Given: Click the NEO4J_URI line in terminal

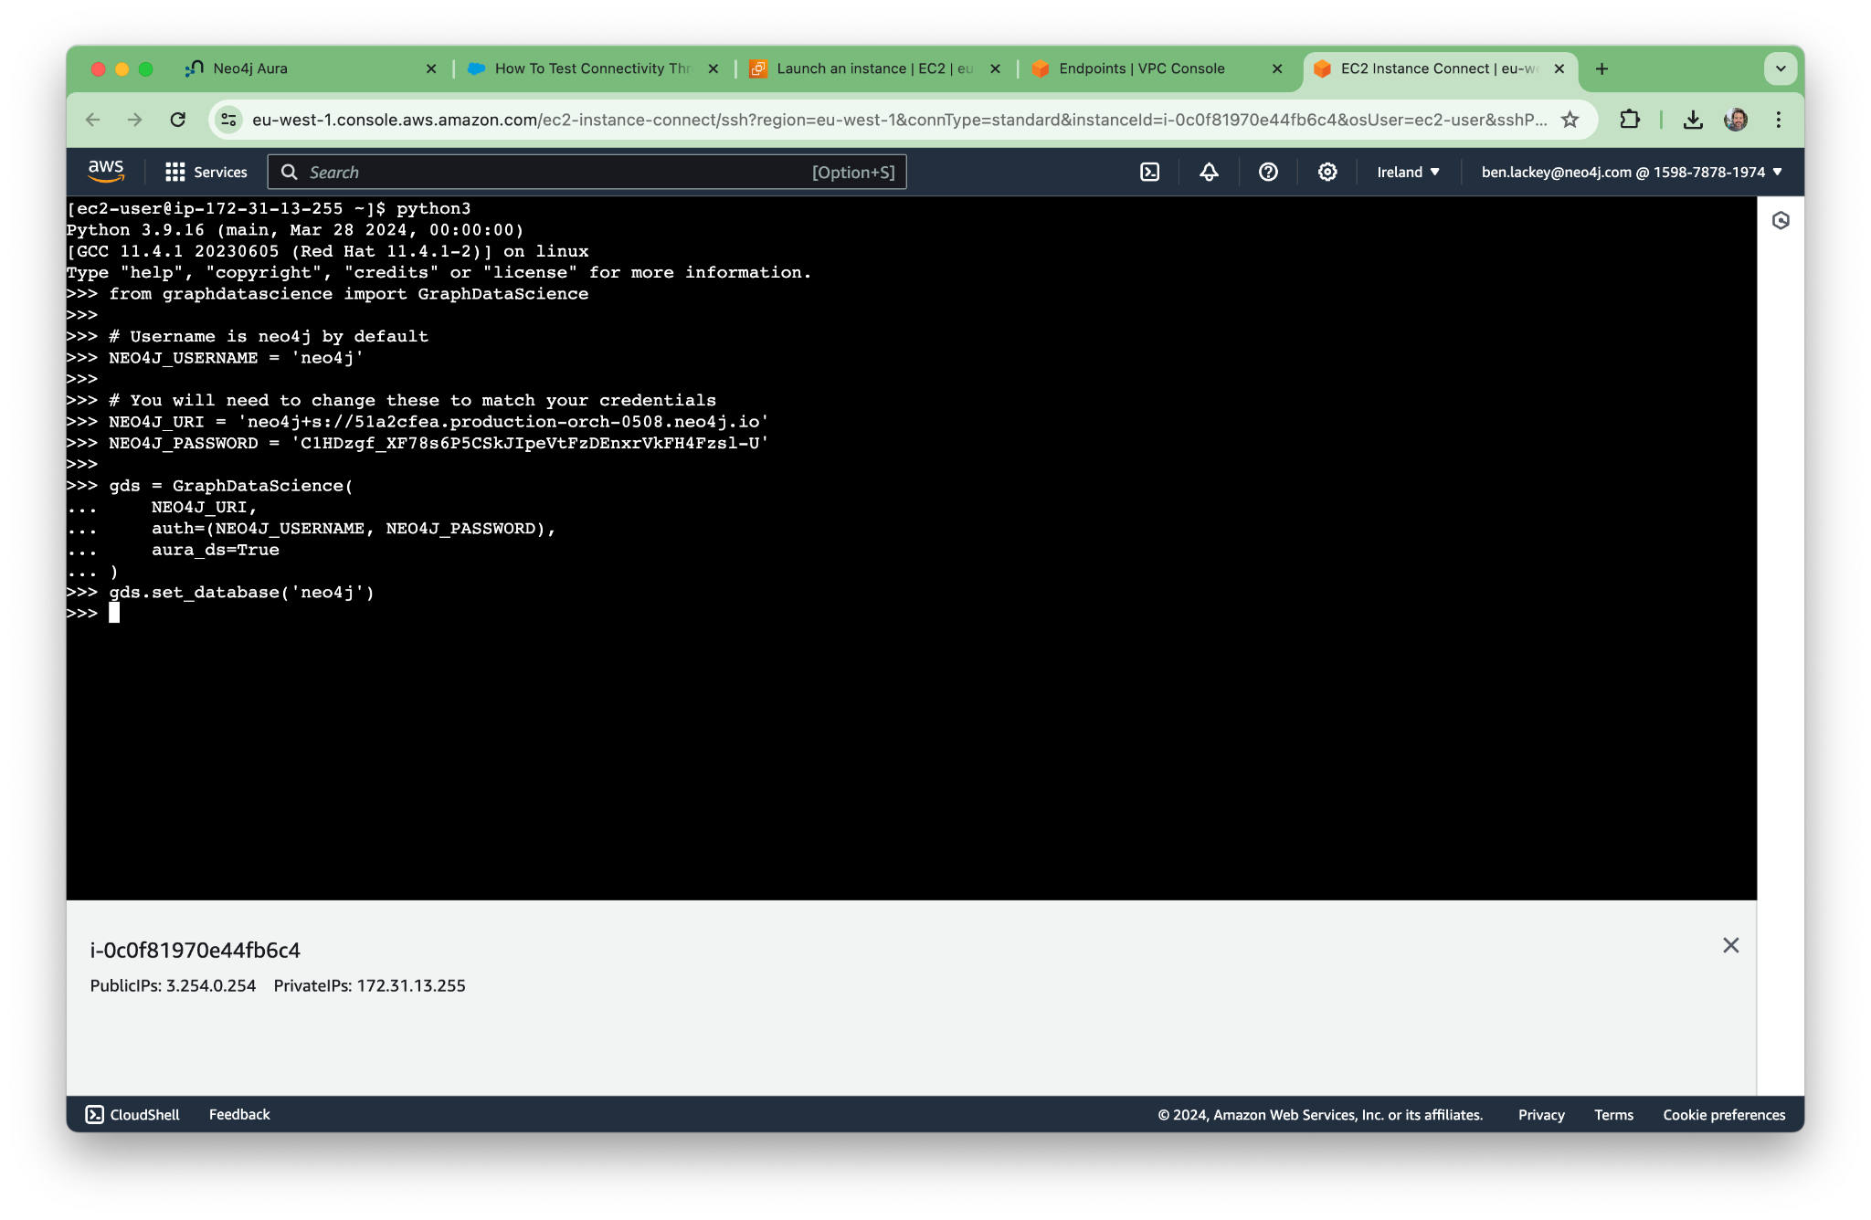Looking at the screenshot, I should (x=418, y=422).
